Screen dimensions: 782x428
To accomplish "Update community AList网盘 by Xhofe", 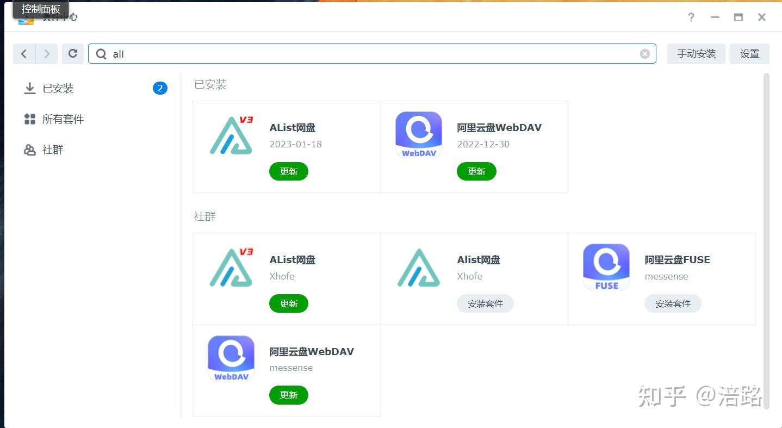I will [x=289, y=303].
